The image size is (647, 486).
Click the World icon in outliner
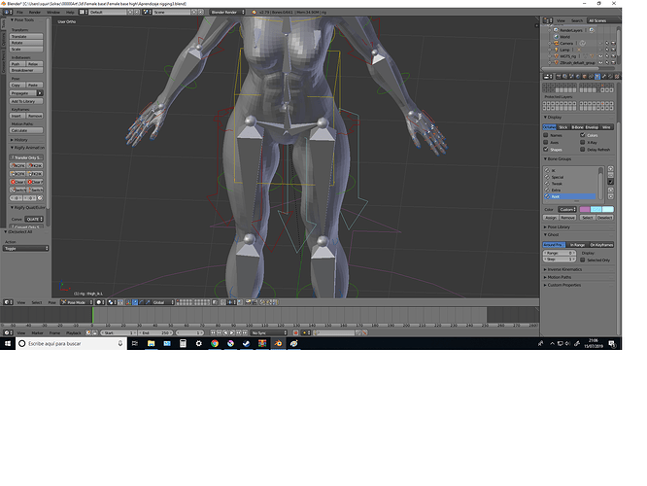point(557,37)
